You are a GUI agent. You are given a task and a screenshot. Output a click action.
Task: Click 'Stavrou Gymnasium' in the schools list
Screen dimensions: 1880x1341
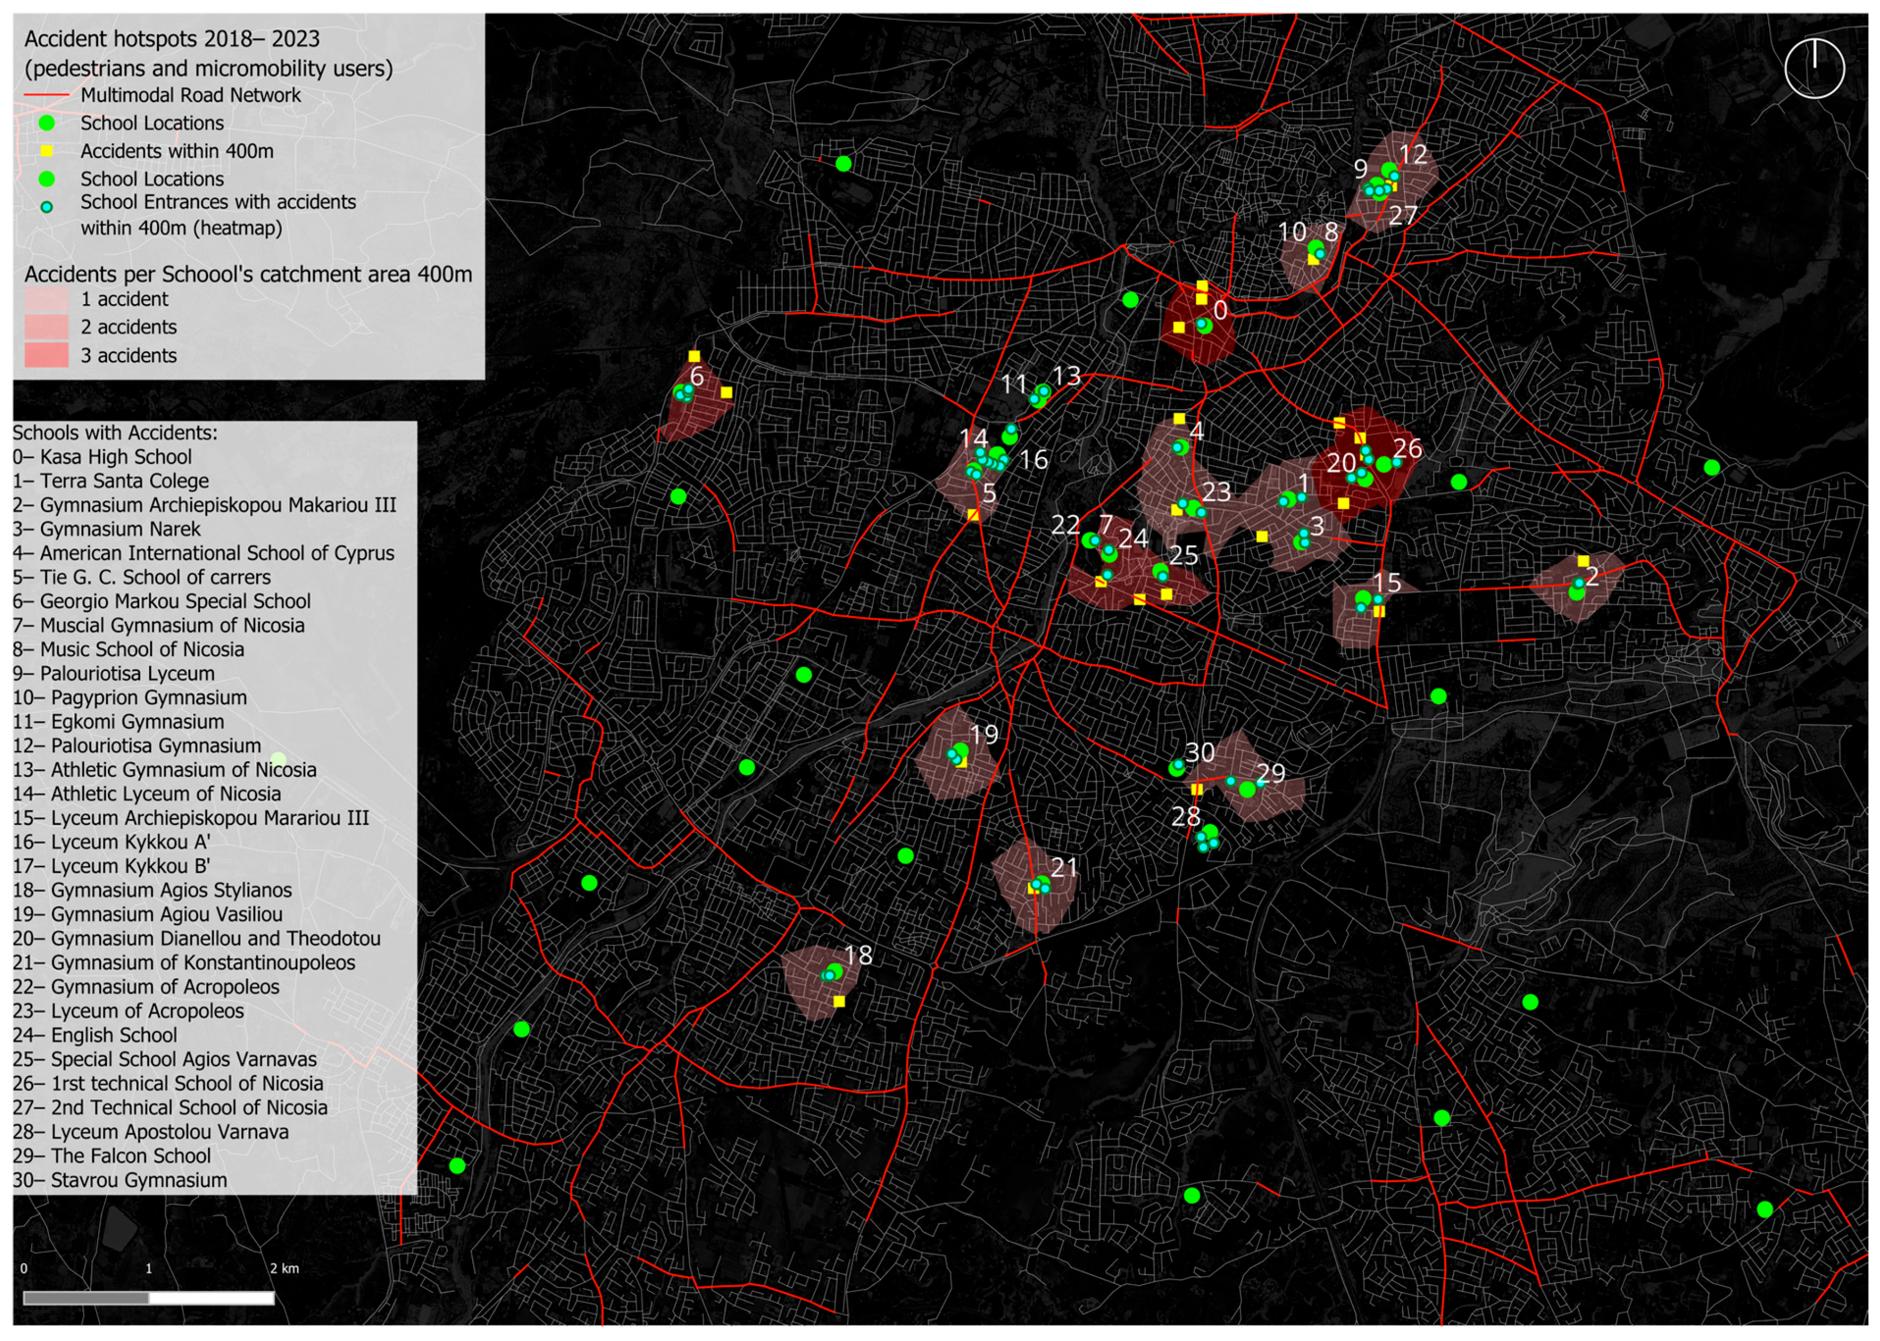tap(120, 1180)
